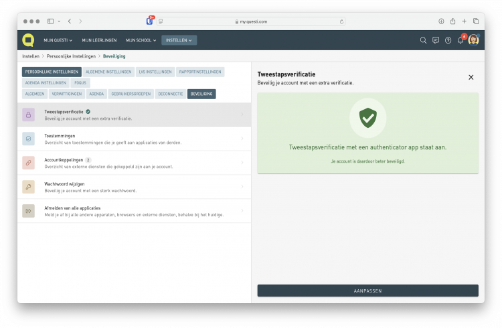Click the description 'Beveilig je account met een sterk wachtwoord.'
Viewport: 502px width, 328px height.
click(x=90, y=191)
